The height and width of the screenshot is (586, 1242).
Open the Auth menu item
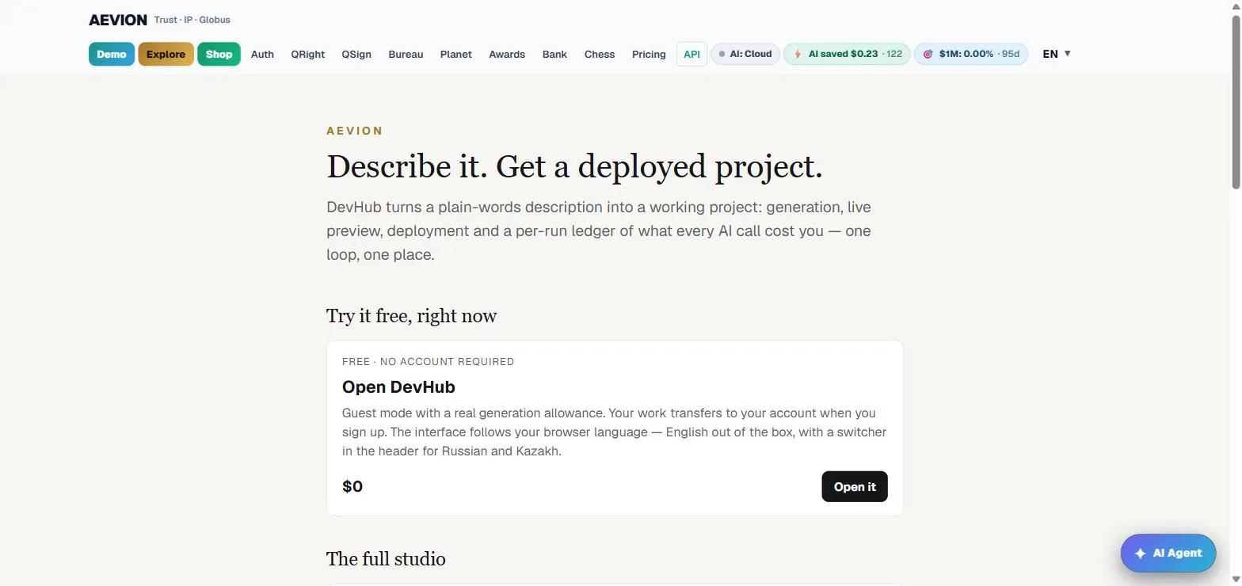point(262,54)
